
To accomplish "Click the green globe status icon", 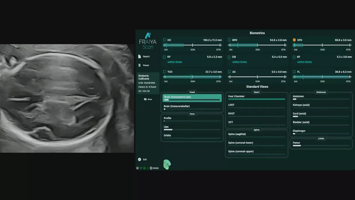I will click(x=144, y=168).
